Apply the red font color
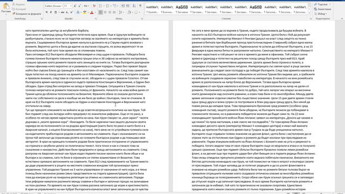345x194 pixels. click(x=92, y=12)
